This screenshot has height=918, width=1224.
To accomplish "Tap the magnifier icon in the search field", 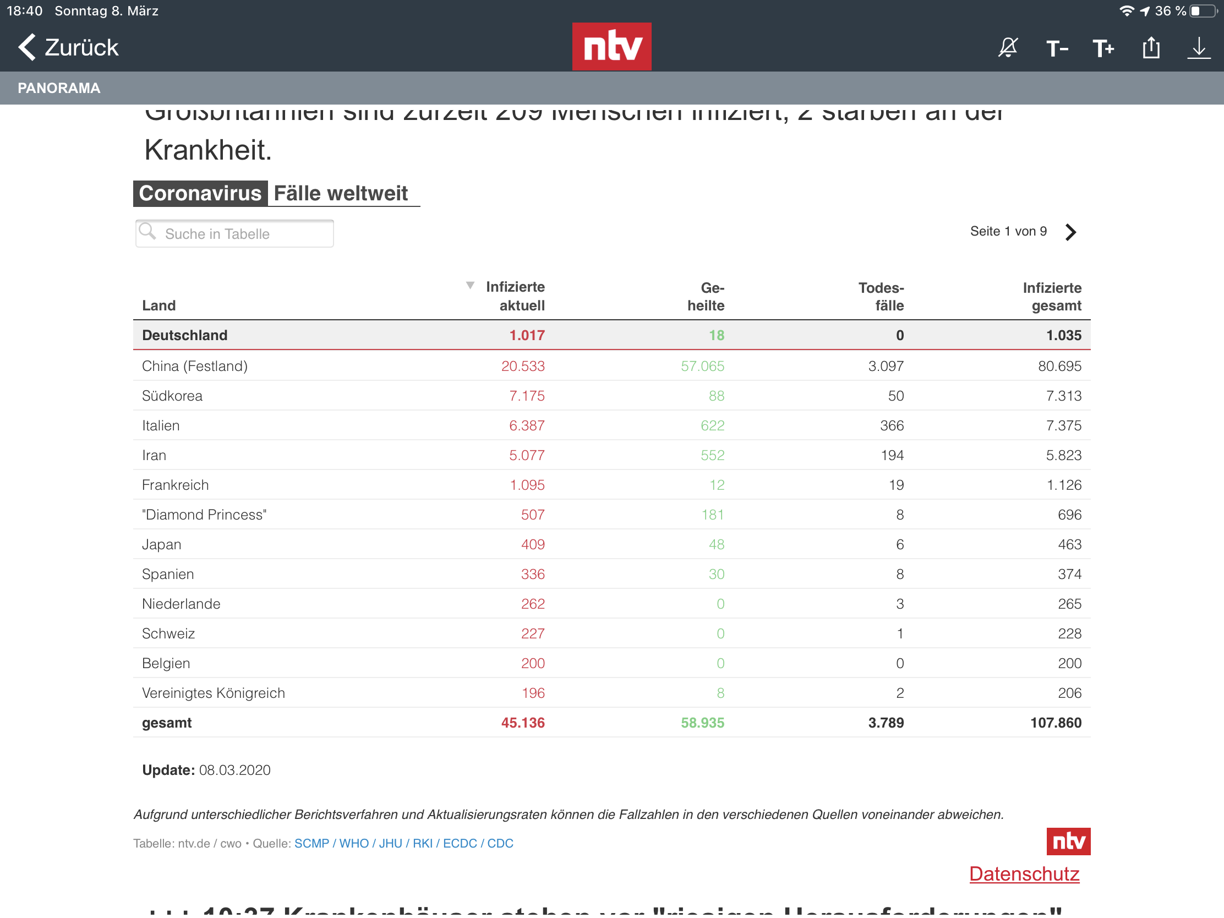I will [x=148, y=232].
